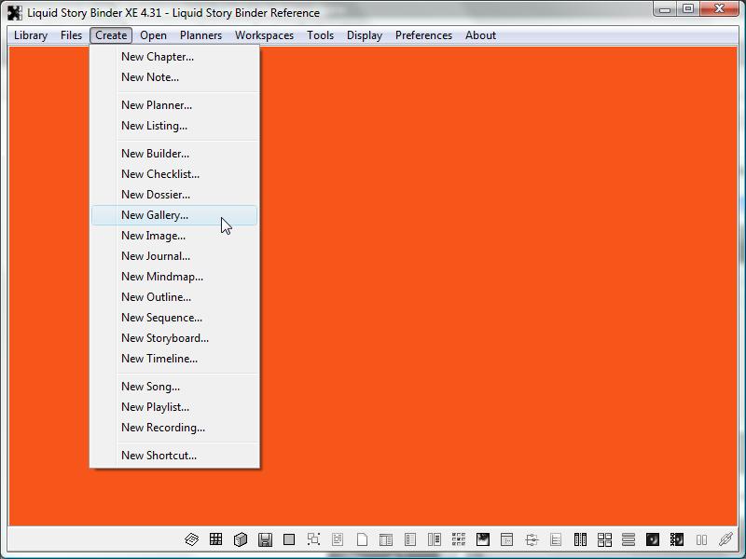Click the application icon in title bar

pyautogui.click(x=14, y=13)
